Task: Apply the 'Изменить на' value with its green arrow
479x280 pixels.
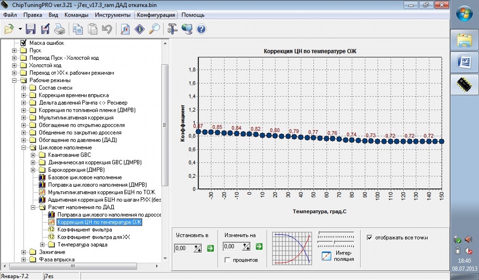Action: point(259,247)
